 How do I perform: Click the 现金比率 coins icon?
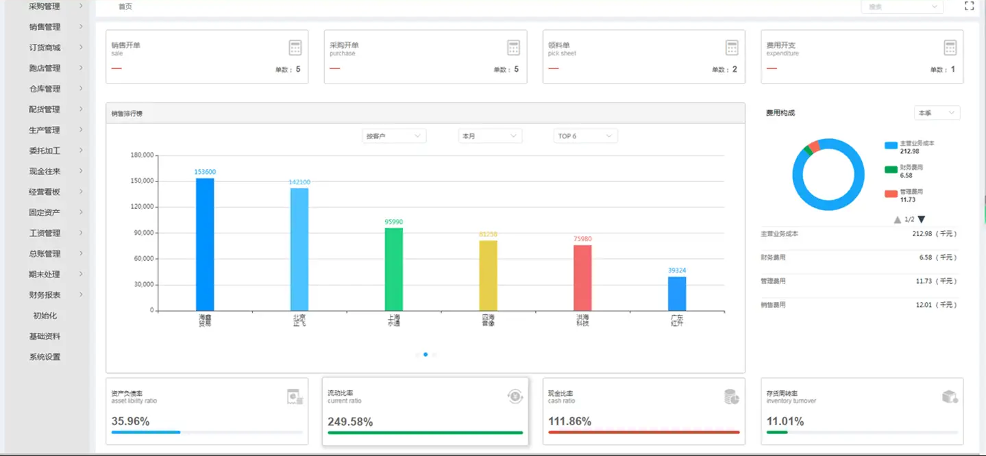pos(732,396)
